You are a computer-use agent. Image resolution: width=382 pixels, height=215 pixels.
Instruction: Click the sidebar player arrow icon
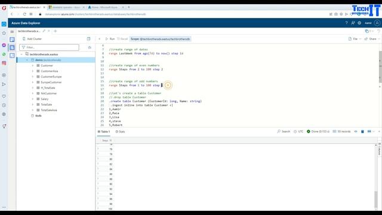tap(4, 84)
